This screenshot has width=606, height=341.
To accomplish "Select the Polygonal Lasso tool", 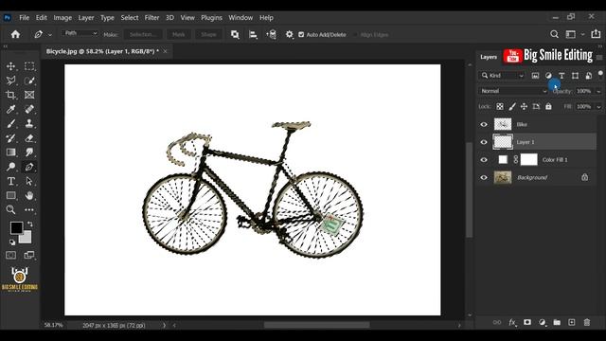I will 10,81.
